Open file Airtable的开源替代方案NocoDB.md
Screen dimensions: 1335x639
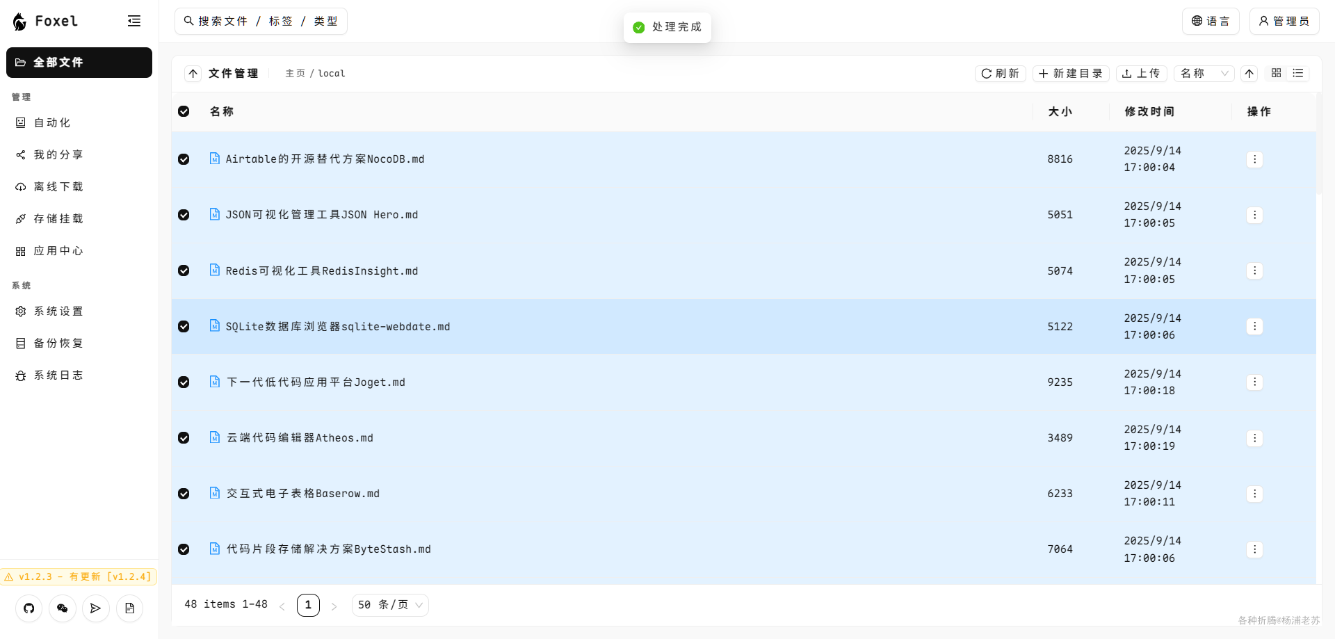click(x=325, y=159)
